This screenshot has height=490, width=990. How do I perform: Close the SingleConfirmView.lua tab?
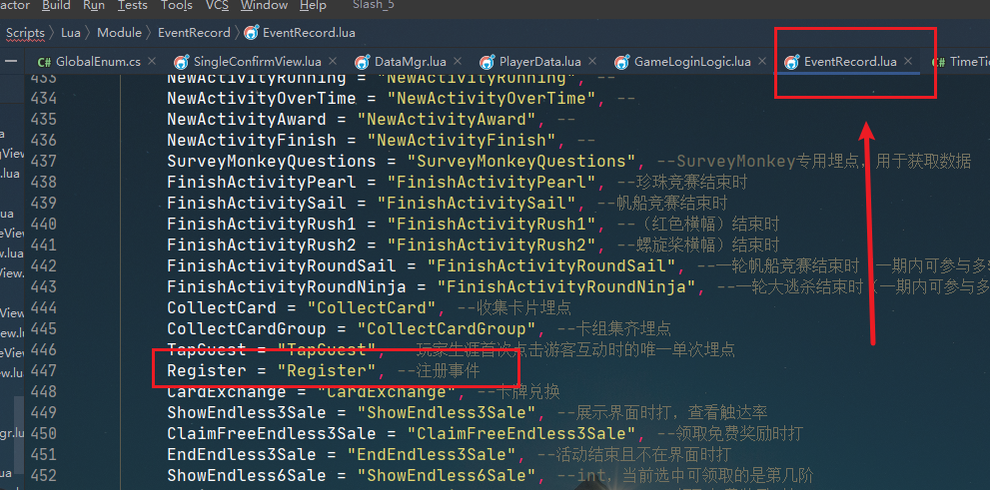[x=333, y=61]
